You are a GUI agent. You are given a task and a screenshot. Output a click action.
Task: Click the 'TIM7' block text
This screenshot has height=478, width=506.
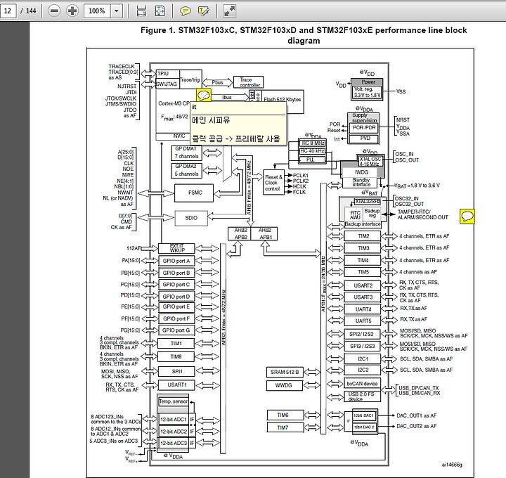(283, 427)
